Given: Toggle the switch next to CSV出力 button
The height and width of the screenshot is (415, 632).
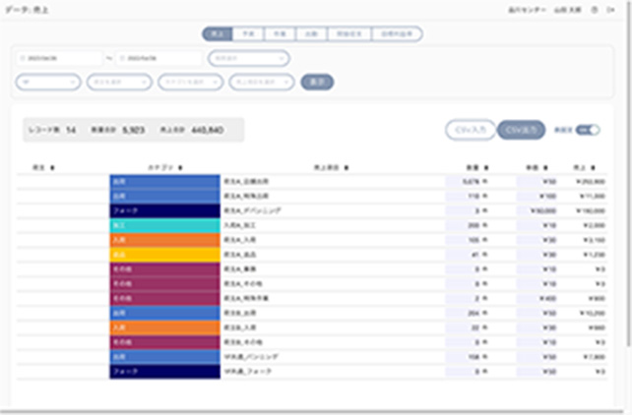Looking at the screenshot, I should point(588,130).
